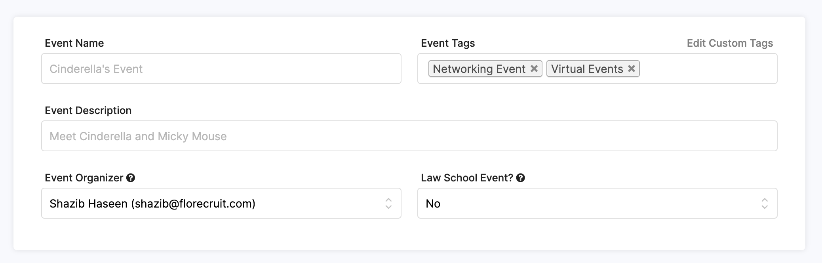
Task: Click empty space inside Event Tags box
Action: pos(709,69)
